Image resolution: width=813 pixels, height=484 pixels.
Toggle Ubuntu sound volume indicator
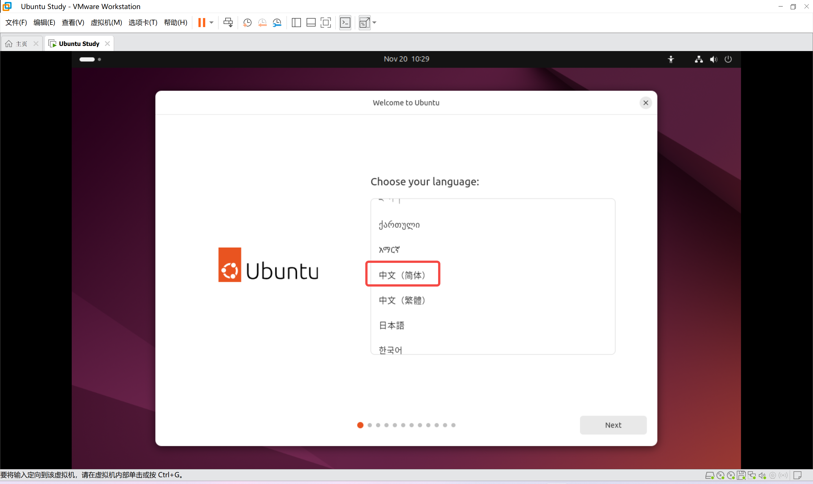tap(713, 59)
